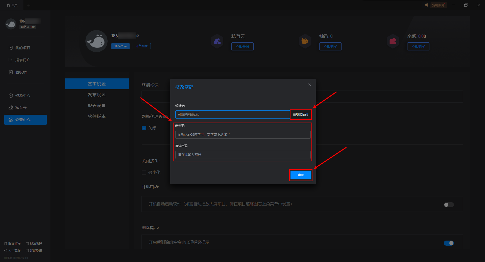Select the 软件版本 tab

97,116
